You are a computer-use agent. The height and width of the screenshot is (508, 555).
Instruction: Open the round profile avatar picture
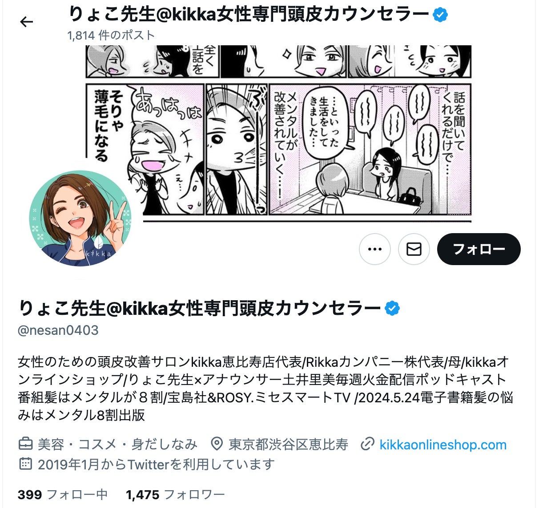point(80,218)
